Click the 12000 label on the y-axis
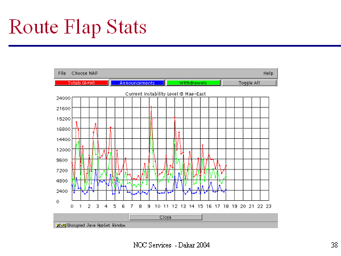The image size is (341, 256). 63,150
